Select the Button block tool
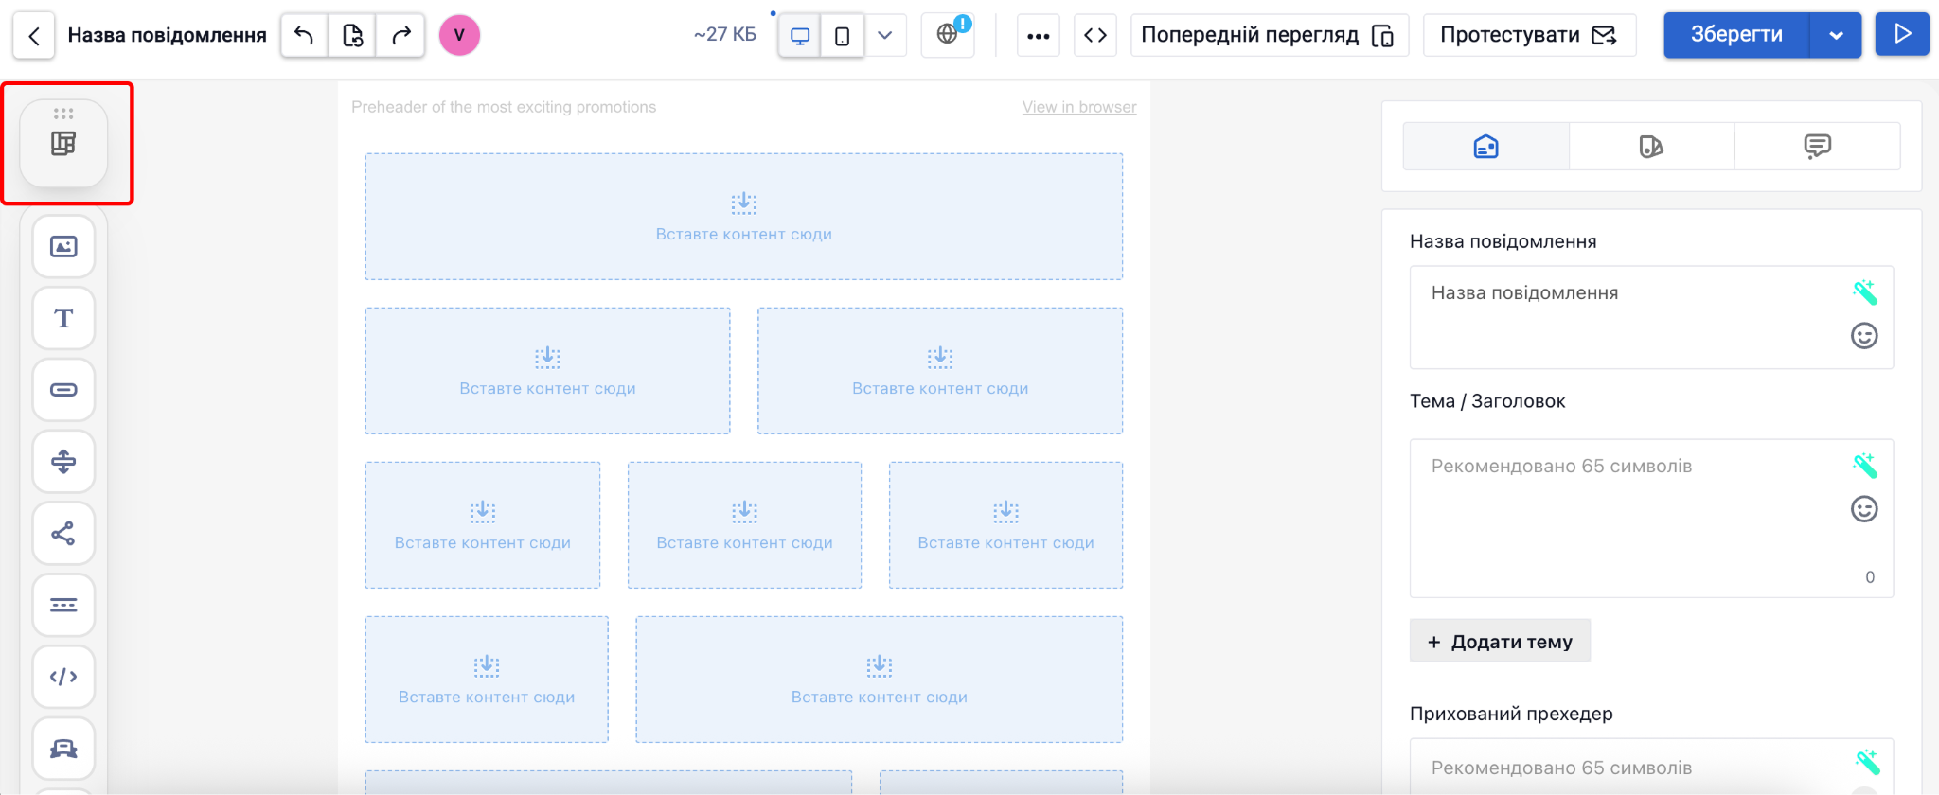Viewport: 1939px width, 795px height. [x=63, y=390]
